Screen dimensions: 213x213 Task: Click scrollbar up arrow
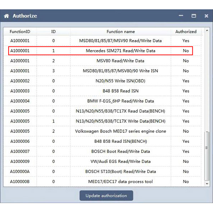(x=207, y=31)
